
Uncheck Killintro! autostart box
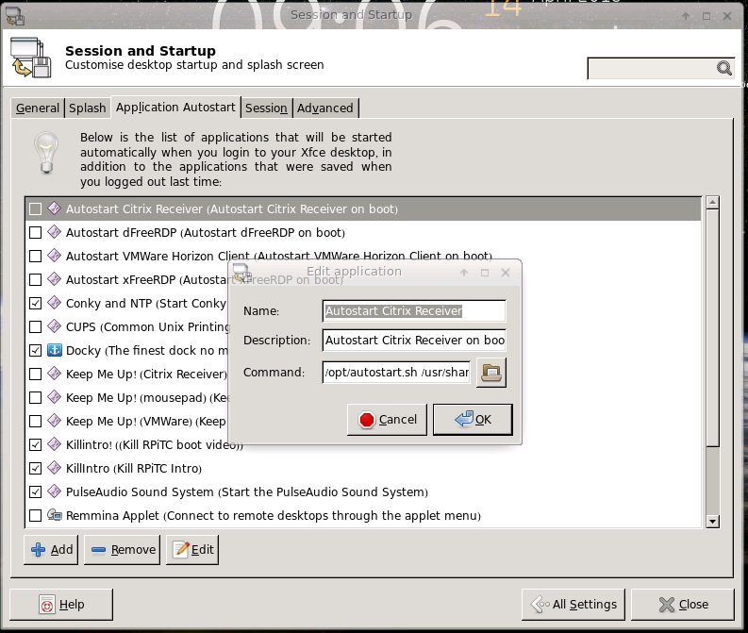click(x=35, y=444)
